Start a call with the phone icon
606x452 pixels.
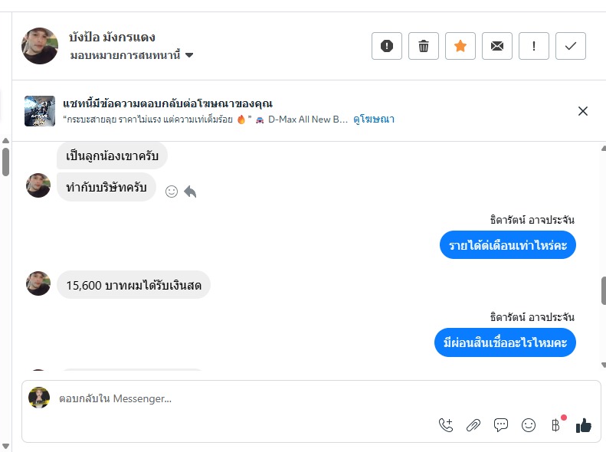(x=446, y=425)
